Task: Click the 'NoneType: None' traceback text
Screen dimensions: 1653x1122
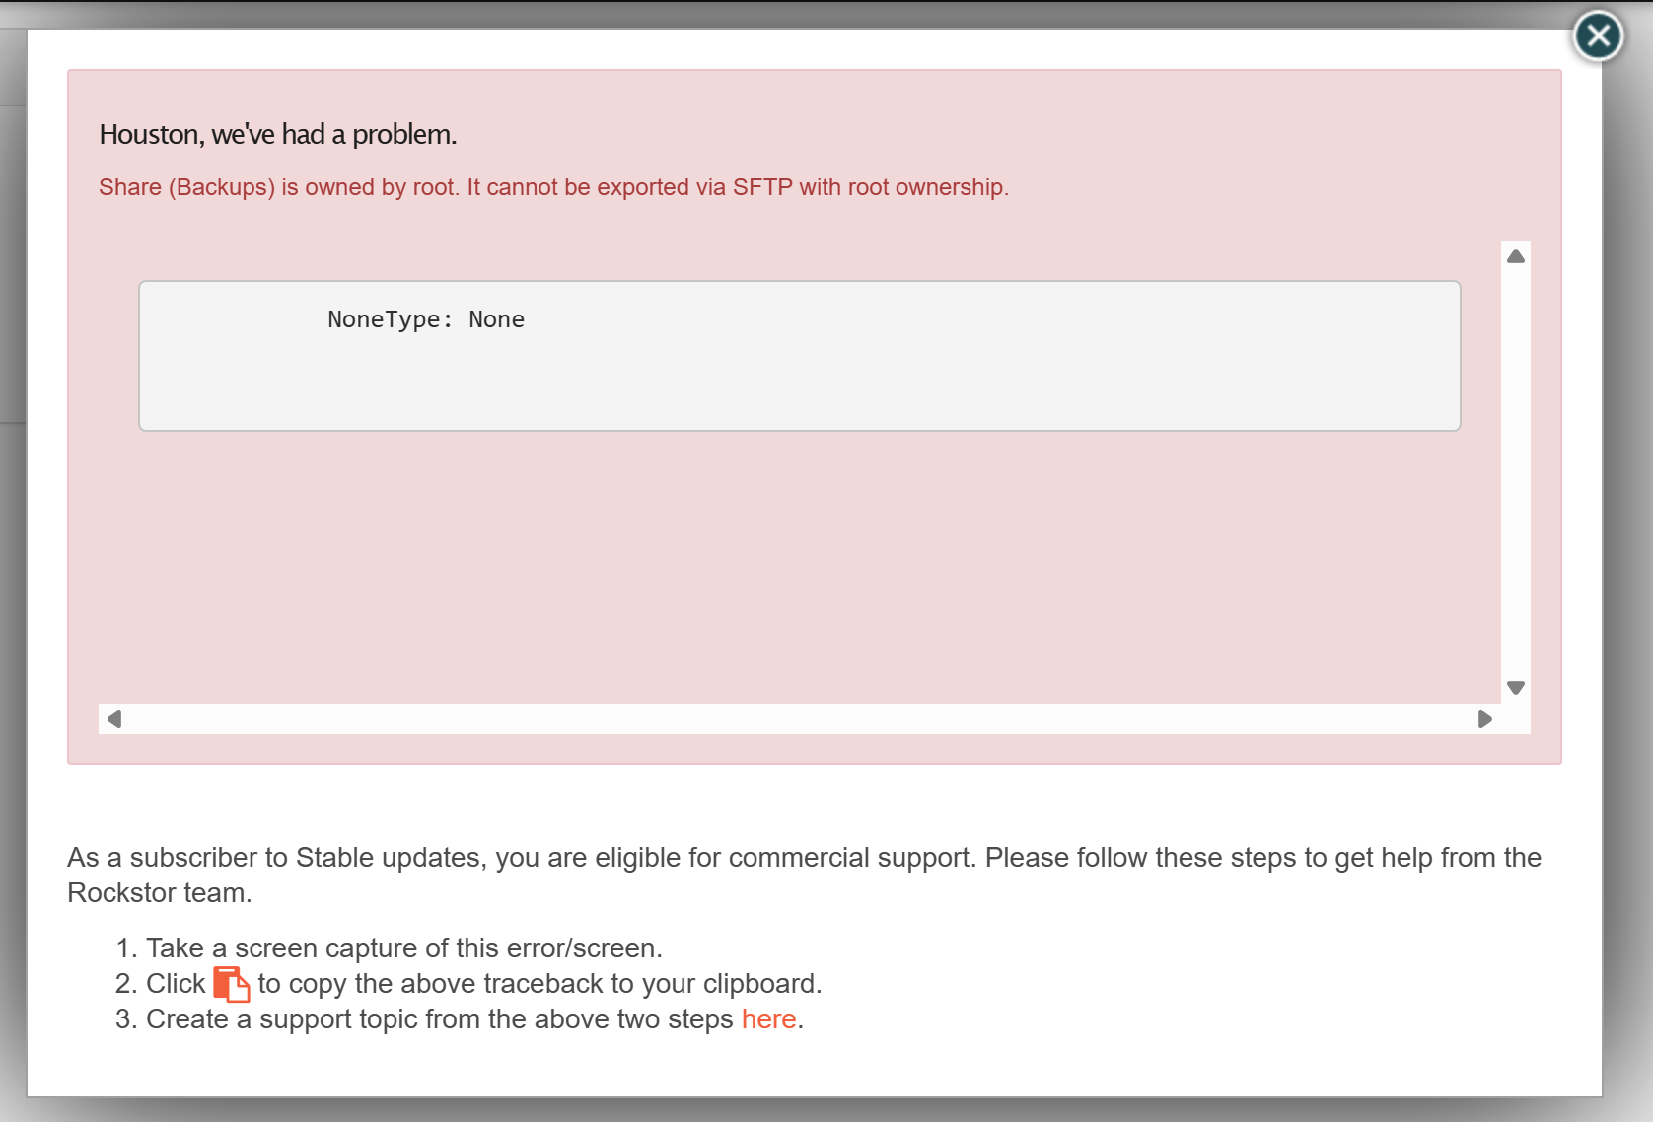Action: click(426, 319)
